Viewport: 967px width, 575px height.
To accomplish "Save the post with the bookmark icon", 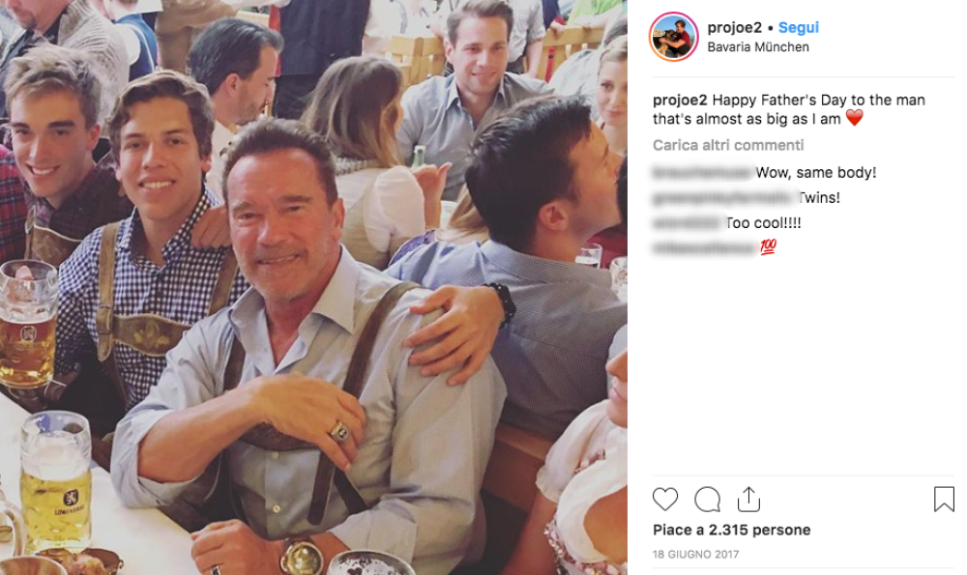I will [x=944, y=500].
